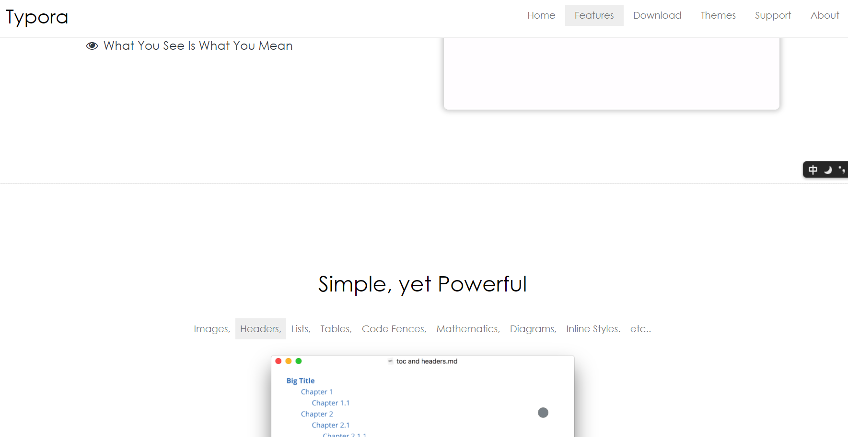The width and height of the screenshot is (848, 437).
Task: Click the 'toc and headers.md' window title
Action: click(x=427, y=361)
